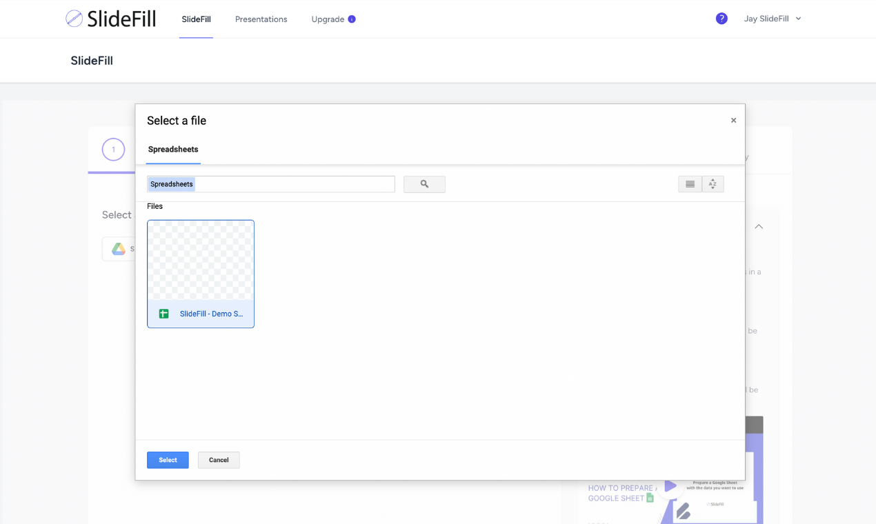The width and height of the screenshot is (876, 524).
Task: Click the file search input field
Action: pyautogui.click(x=270, y=184)
